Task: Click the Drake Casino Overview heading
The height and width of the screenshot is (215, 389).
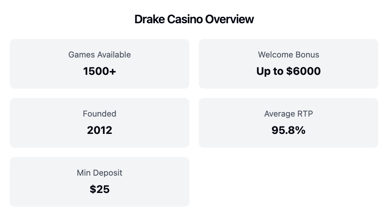Action: click(x=194, y=19)
